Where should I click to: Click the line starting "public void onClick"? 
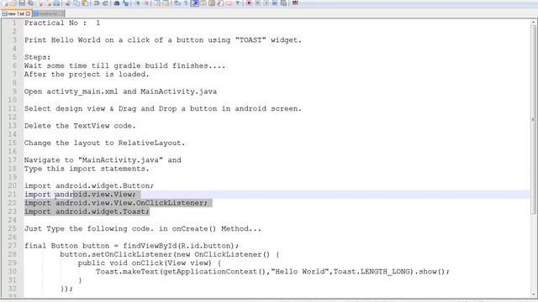(x=150, y=263)
